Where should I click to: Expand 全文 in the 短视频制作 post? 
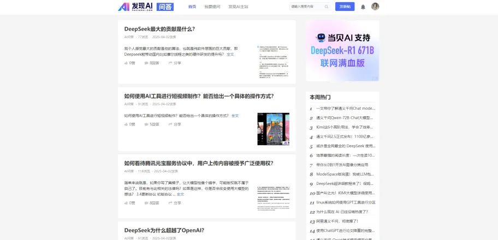[235, 116]
